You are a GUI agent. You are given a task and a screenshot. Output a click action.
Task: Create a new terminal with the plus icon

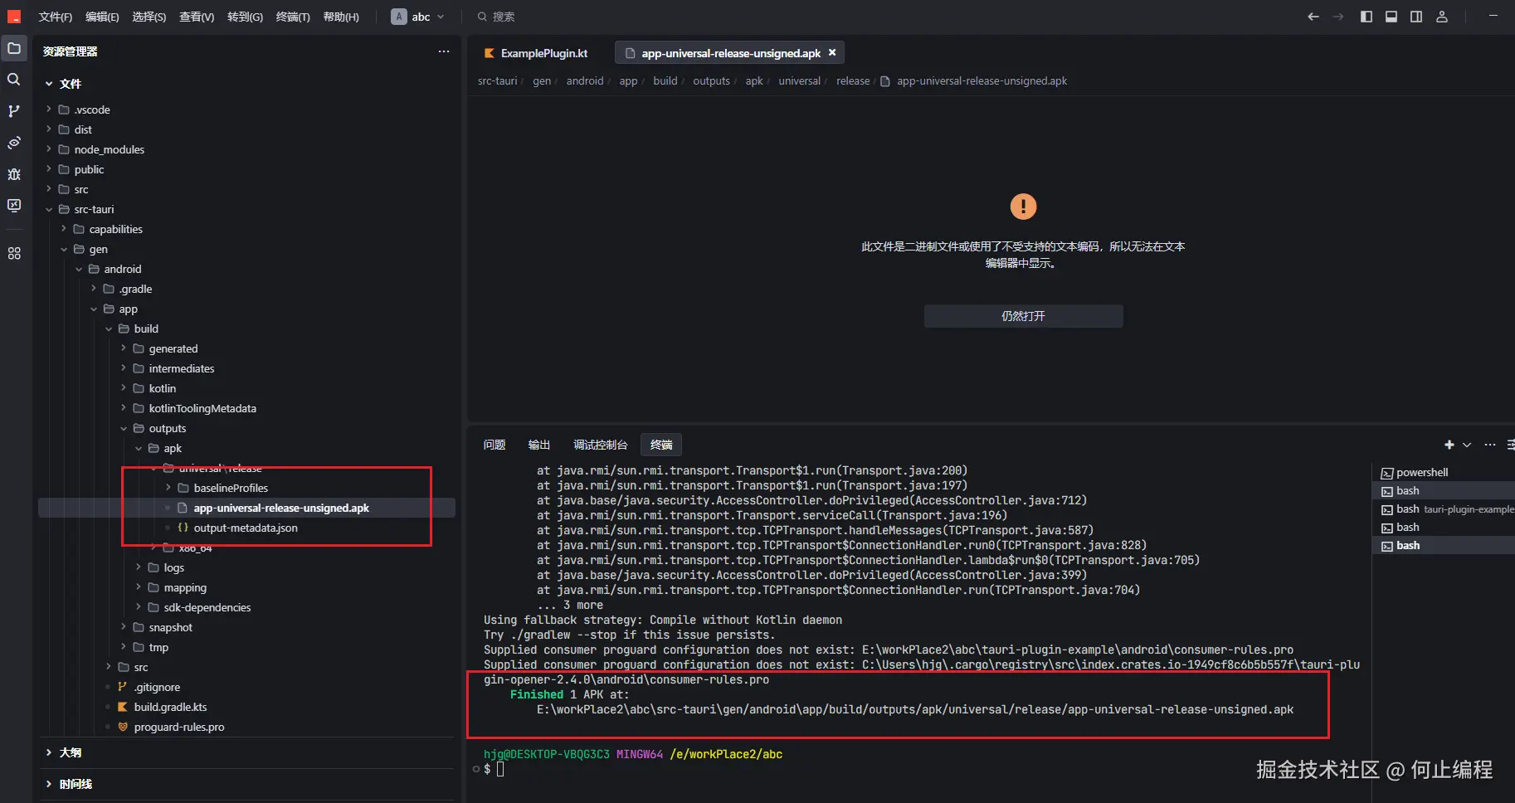[1449, 445]
